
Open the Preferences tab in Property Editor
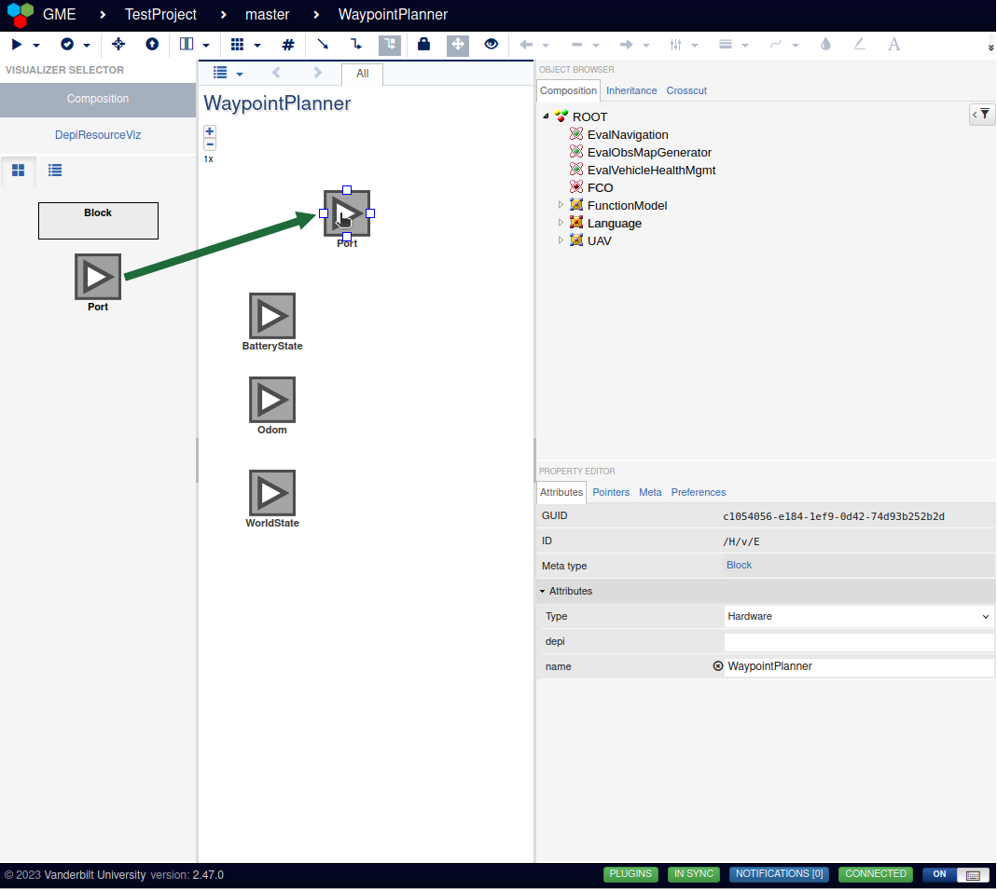coord(699,492)
